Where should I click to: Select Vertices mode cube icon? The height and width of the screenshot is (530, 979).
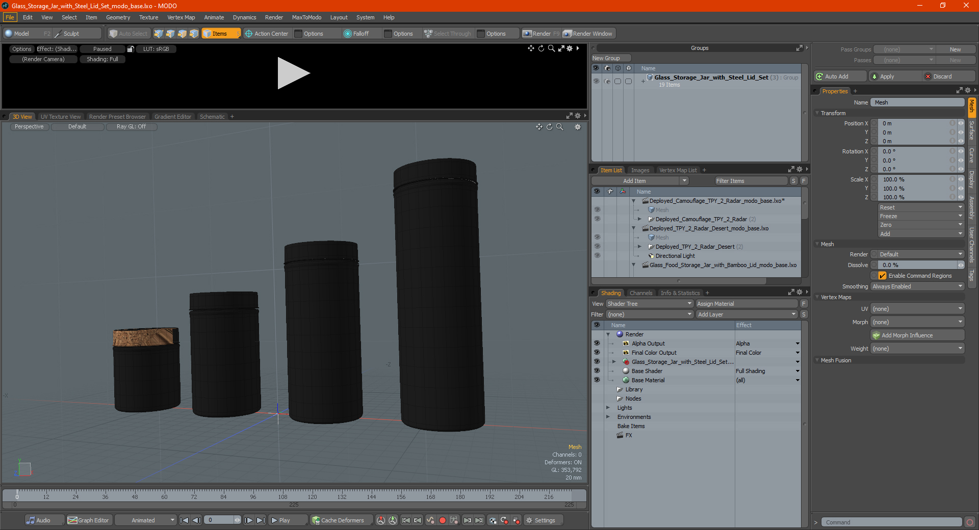159,34
